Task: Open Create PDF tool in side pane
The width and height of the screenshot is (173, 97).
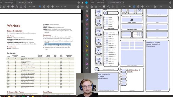Action: pos(87,16)
